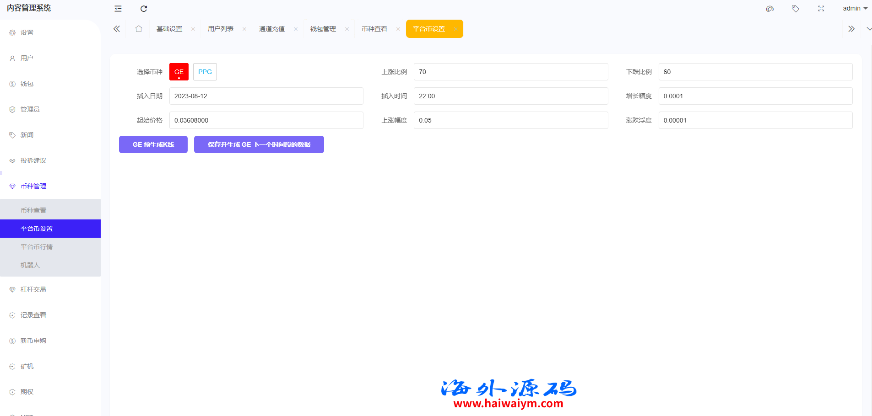Click the refresh page icon
Image resolution: width=872 pixels, height=416 pixels.
(x=144, y=9)
